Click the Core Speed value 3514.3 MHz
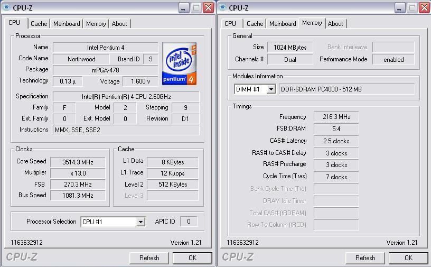Viewport: 431px width, 267px height. coord(78,162)
